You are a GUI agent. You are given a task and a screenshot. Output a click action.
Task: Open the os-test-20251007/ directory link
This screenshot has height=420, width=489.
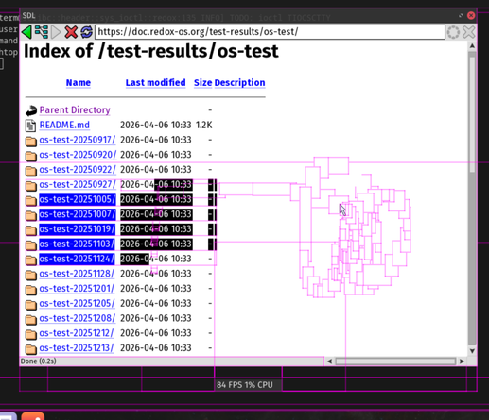point(78,214)
